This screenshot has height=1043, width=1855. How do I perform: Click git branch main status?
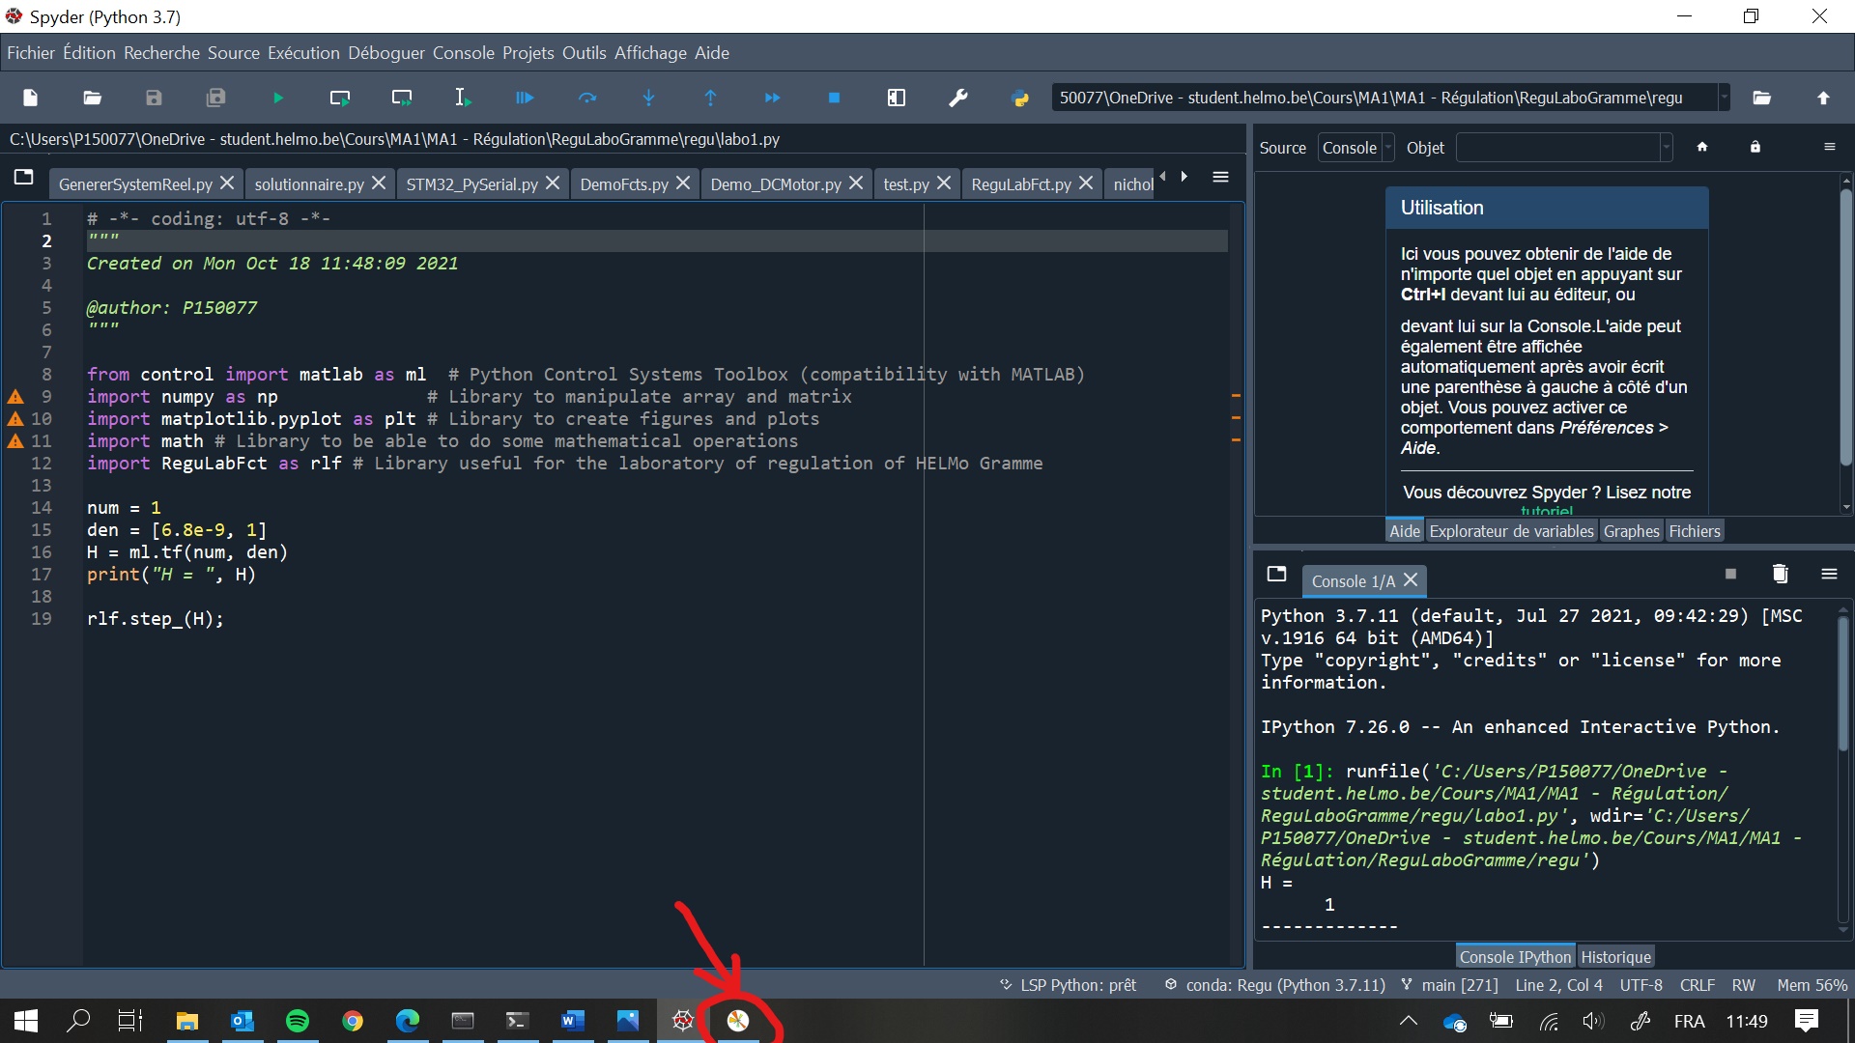coord(1449,985)
